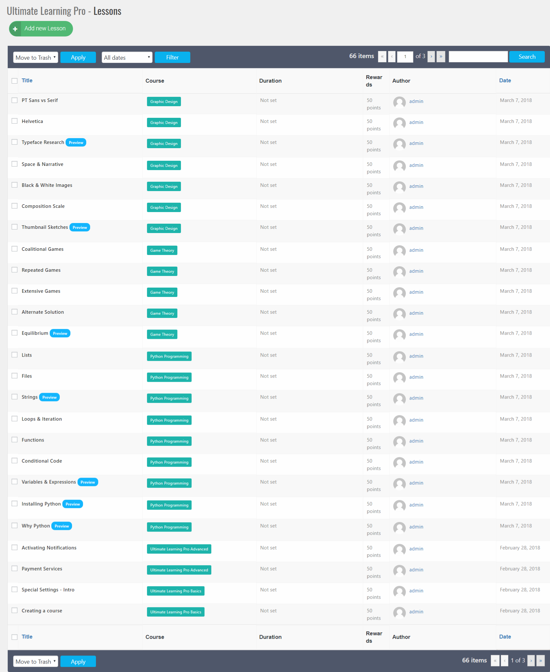Sort by Date in table footer

click(505, 637)
